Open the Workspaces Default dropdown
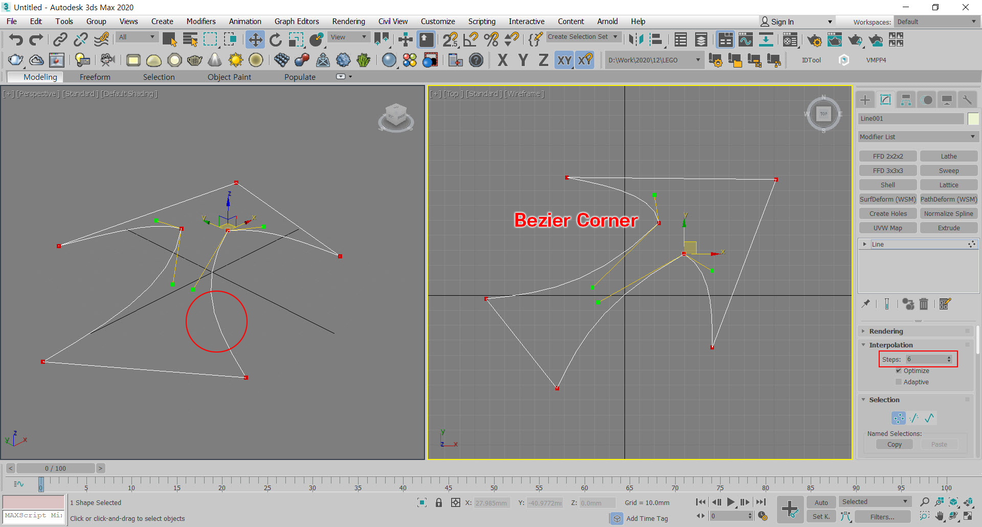The height and width of the screenshot is (527, 982). pos(936,21)
